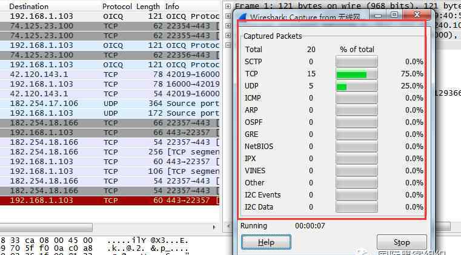The height and width of the screenshot is (255, 461).
Task: Click the empty ICMP progress bar
Action: pyautogui.click(x=357, y=98)
